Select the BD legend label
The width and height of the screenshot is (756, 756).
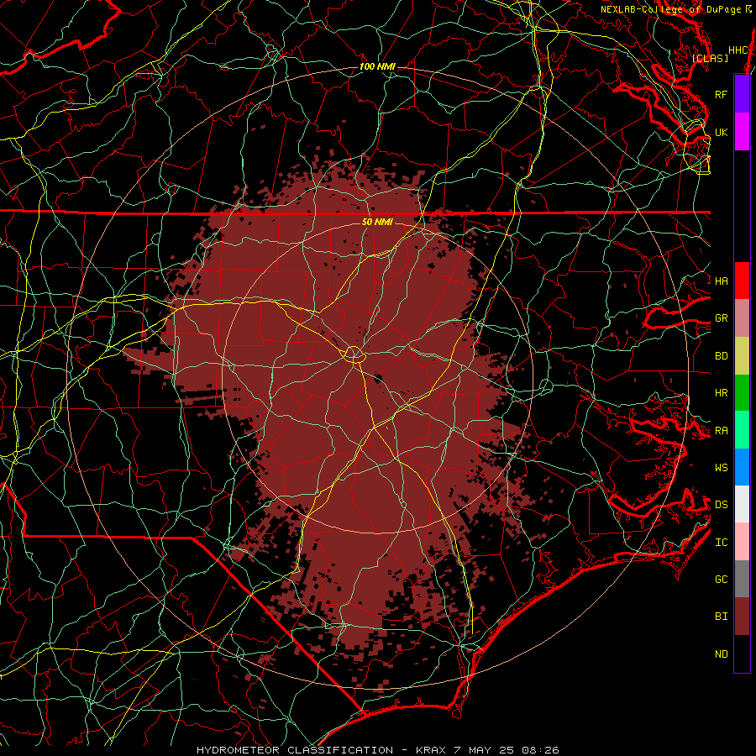click(x=721, y=356)
